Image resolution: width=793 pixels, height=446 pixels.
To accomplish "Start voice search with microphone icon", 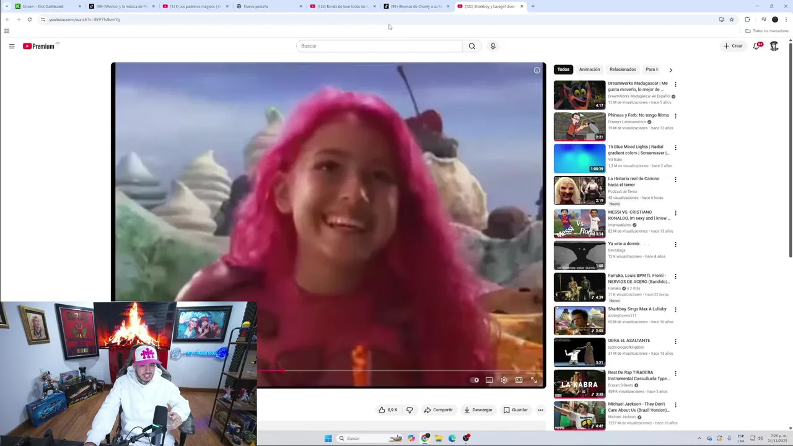I will pos(493,46).
